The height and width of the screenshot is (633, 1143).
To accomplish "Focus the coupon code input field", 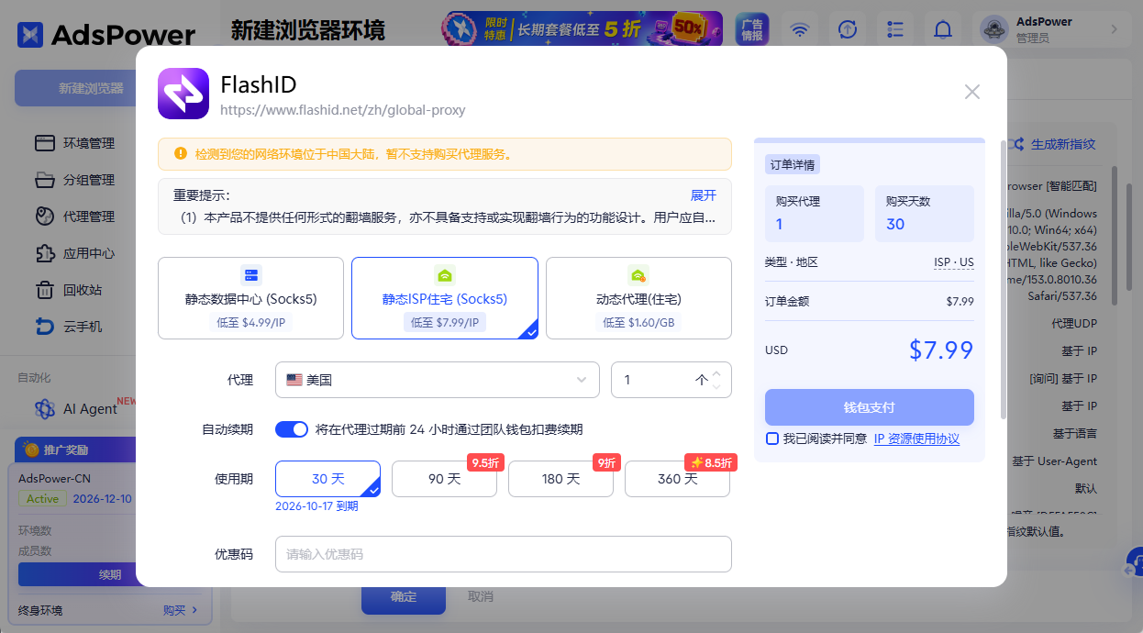I will (504, 554).
